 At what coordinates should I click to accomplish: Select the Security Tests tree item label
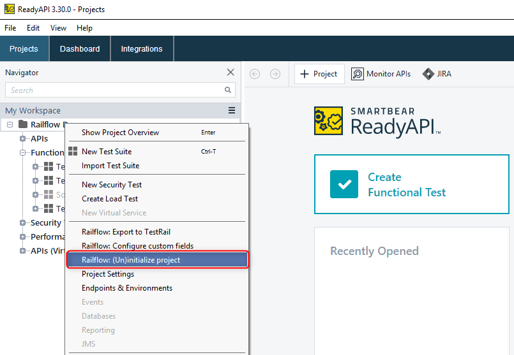[x=47, y=223]
